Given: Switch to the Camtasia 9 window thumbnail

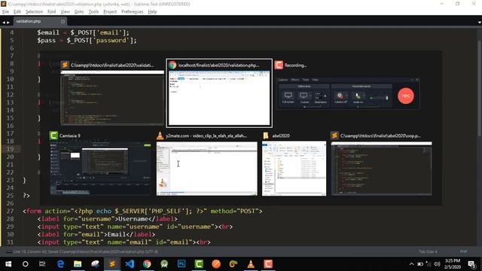Looking at the screenshot, I should 100,163.
